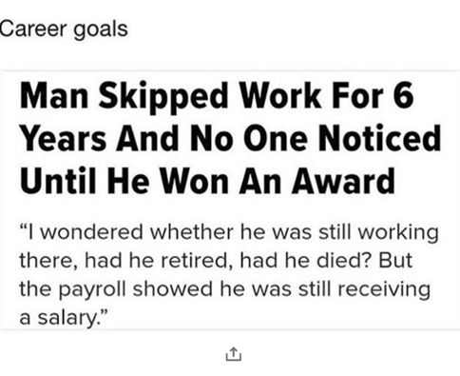Click the word 'Award' in the headline
Screen dimensions: 460x376
[x=343, y=181]
